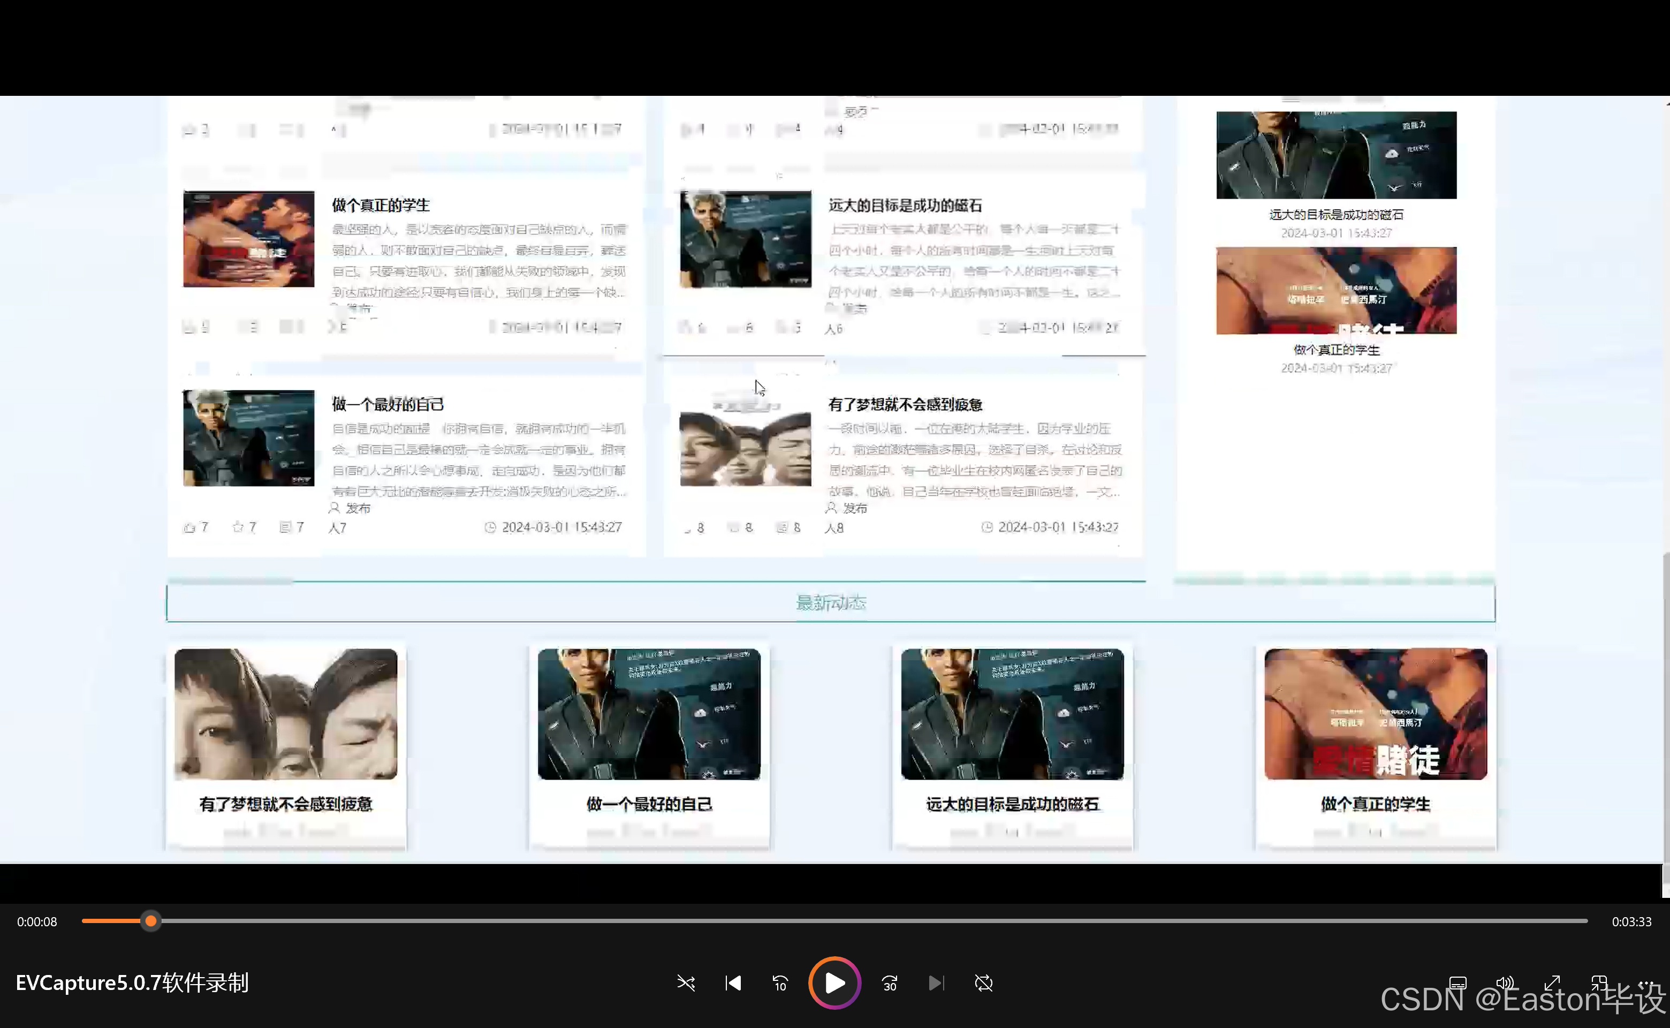Click the comment icon showing 7

tap(285, 527)
